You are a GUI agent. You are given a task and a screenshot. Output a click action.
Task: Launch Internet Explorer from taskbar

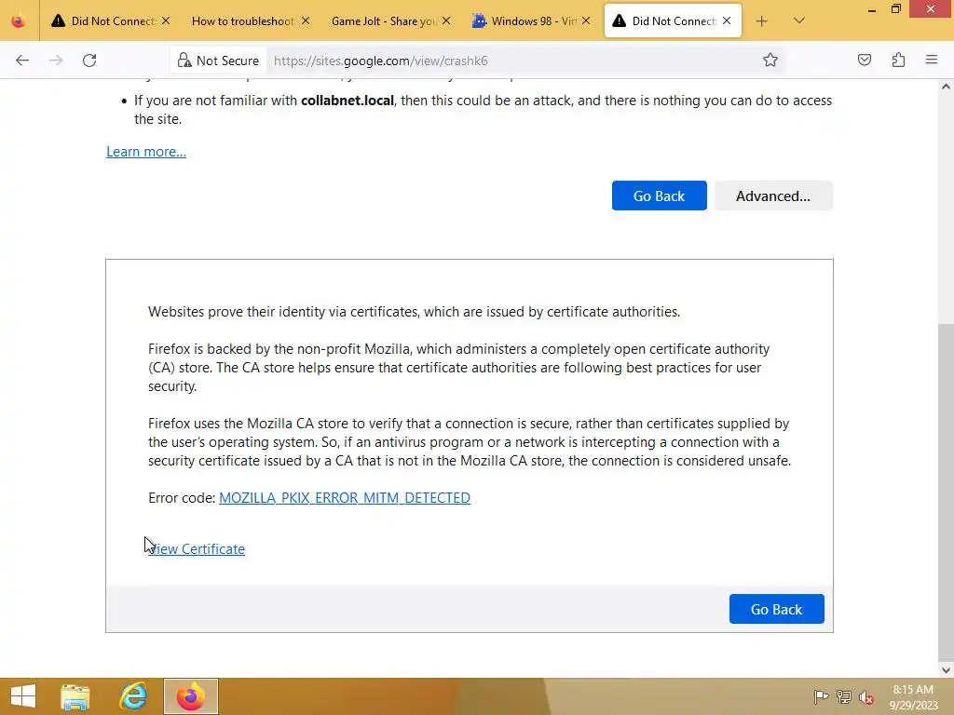tap(133, 696)
